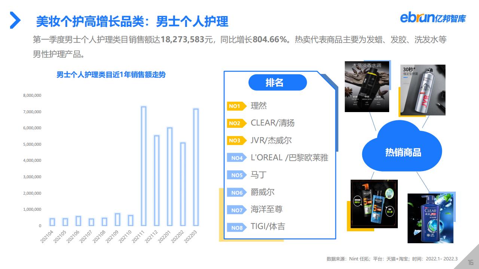Image resolution: width=479 pixels, height=269 pixels.
Task: Click the NO4 rank badge
Action: pyautogui.click(x=237, y=158)
